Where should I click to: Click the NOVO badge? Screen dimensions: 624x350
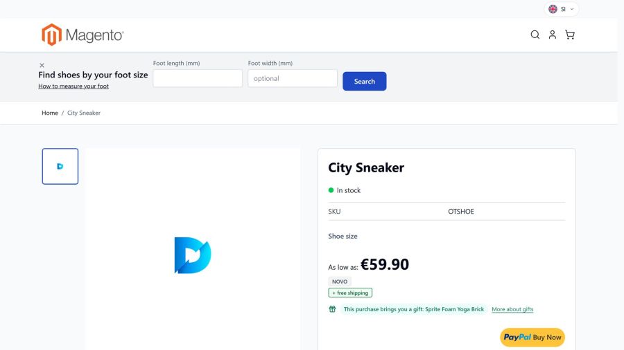point(340,282)
